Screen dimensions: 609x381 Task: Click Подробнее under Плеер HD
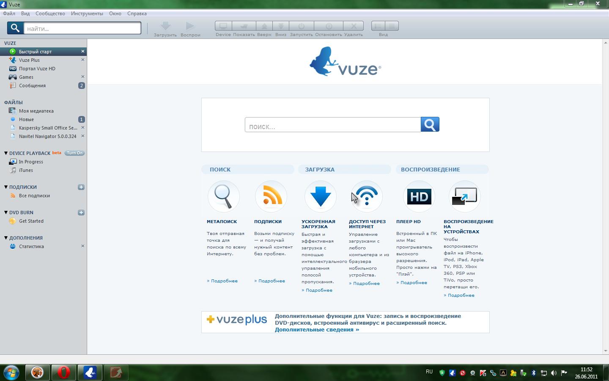pos(411,283)
